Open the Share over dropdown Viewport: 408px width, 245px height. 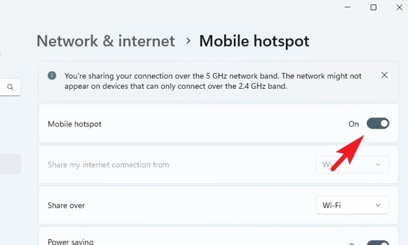tap(352, 205)
